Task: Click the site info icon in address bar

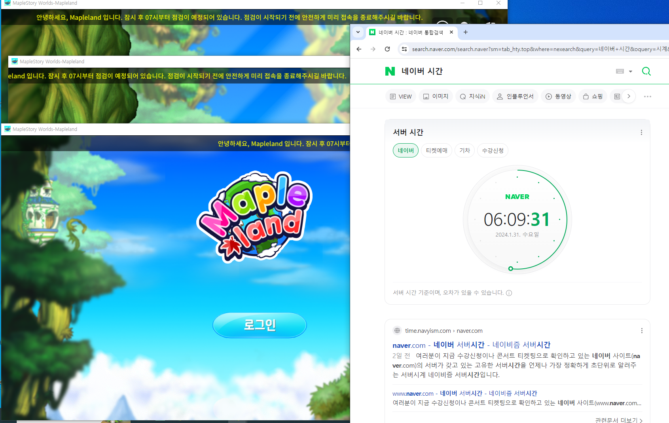Action: coord(404,49)
